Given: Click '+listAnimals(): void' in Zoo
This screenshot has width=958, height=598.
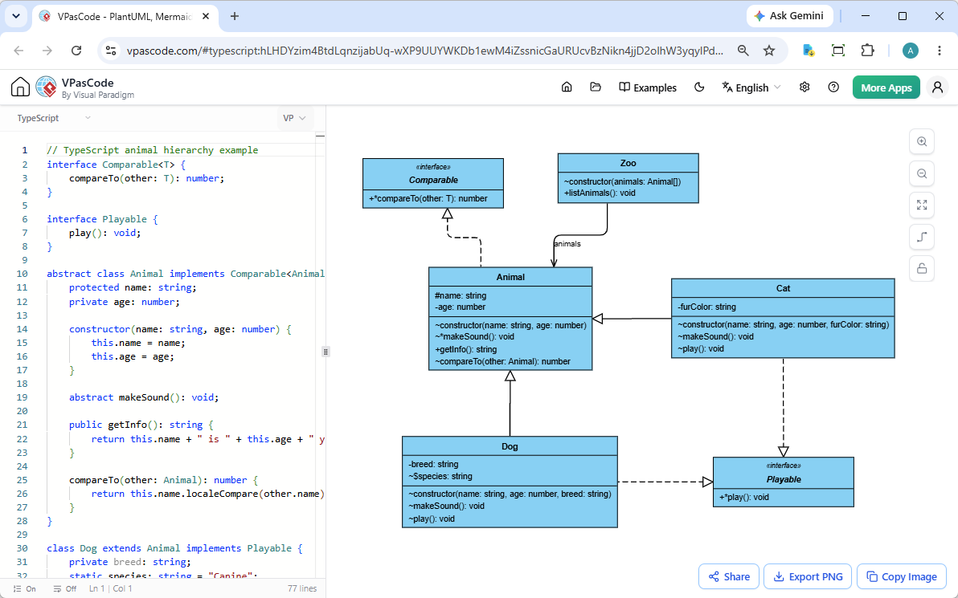Looking at the screenshot, I should coord(600,193).
